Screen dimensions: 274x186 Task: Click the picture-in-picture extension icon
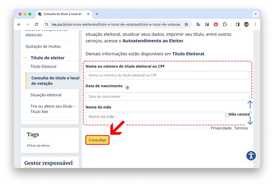pos(207,25)
